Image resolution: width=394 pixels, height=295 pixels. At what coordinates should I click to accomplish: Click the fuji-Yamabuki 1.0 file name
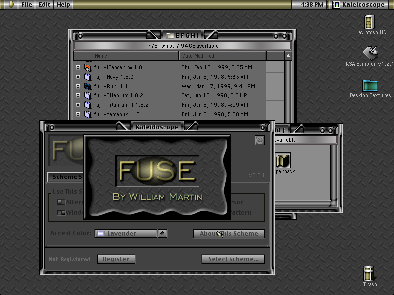click(117, 114)
